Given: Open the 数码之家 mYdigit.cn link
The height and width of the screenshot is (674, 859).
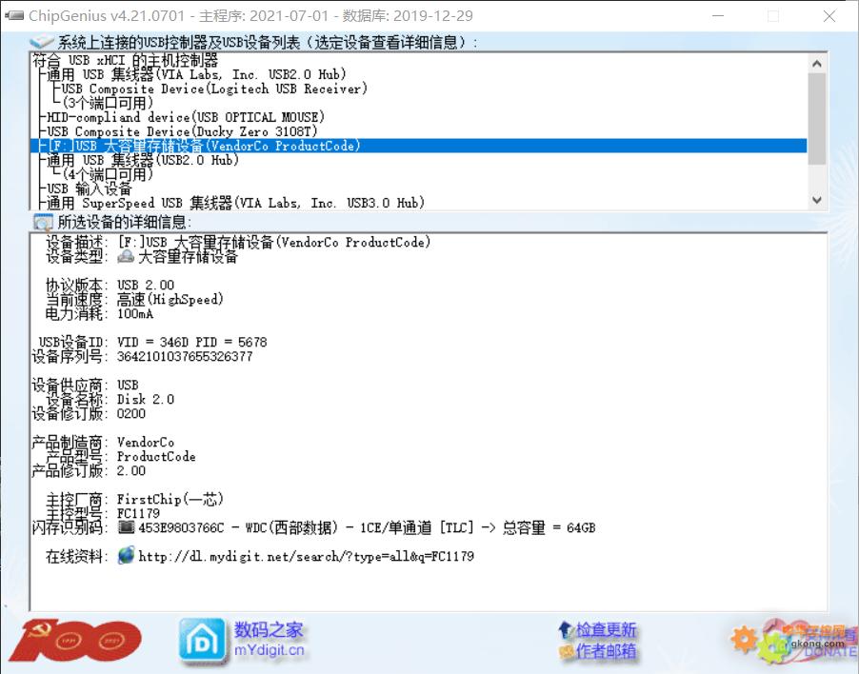Looking at the screenshot, I should 269,639.
